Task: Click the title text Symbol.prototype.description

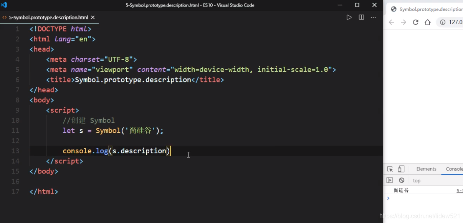Action: (x=133, y=80)
